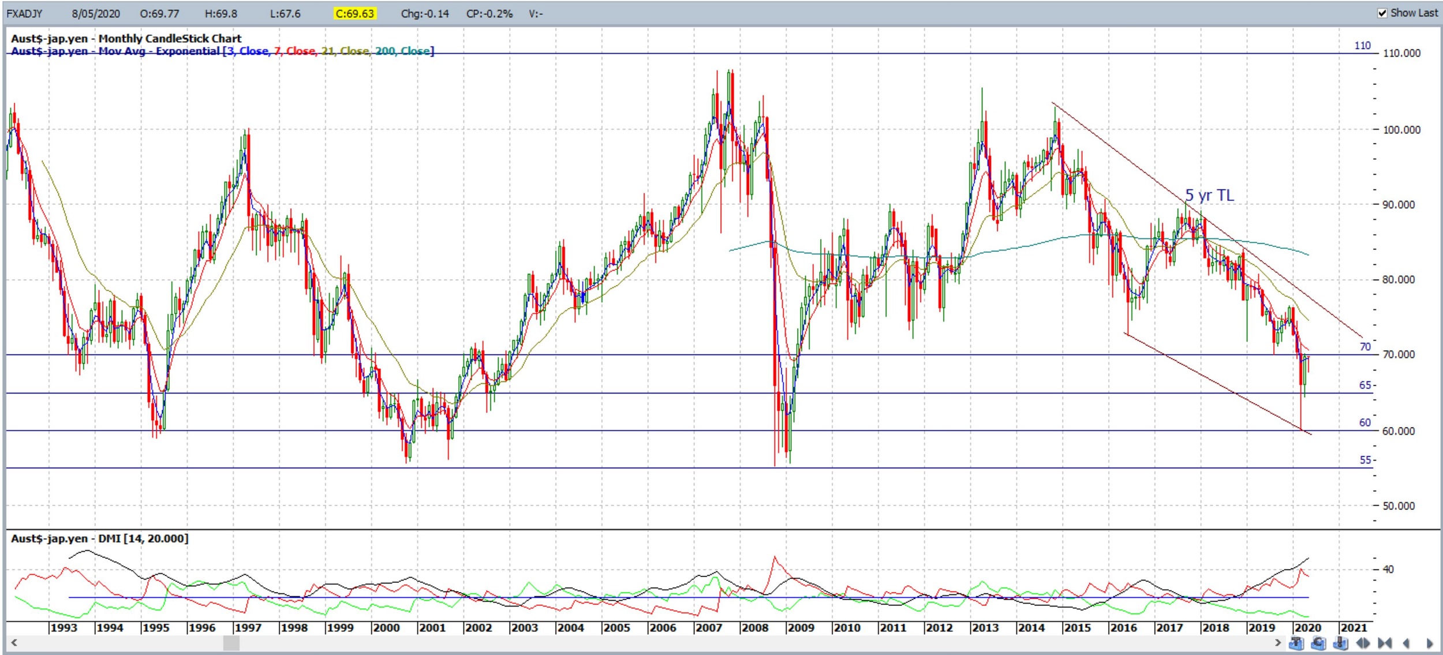
Task: Click the 2008 year label on time axis
Action: (755, 628)
